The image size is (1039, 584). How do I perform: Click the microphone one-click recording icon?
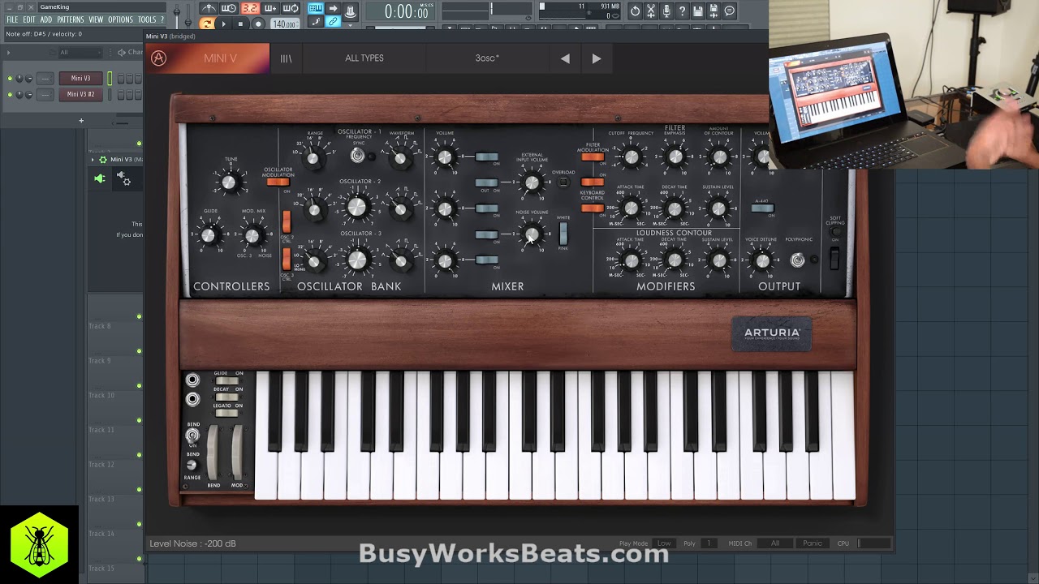coord(666,11)
